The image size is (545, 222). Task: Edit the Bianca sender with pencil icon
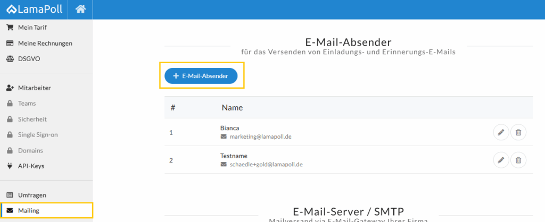(x=501, y=132)
